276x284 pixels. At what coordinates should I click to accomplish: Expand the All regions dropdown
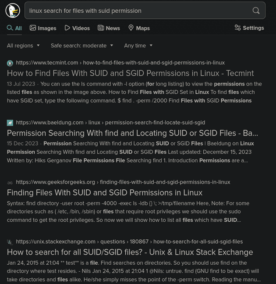coord(23,46)
